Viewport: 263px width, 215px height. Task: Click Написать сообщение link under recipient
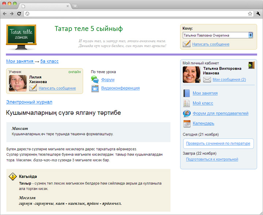pos(211,44)
